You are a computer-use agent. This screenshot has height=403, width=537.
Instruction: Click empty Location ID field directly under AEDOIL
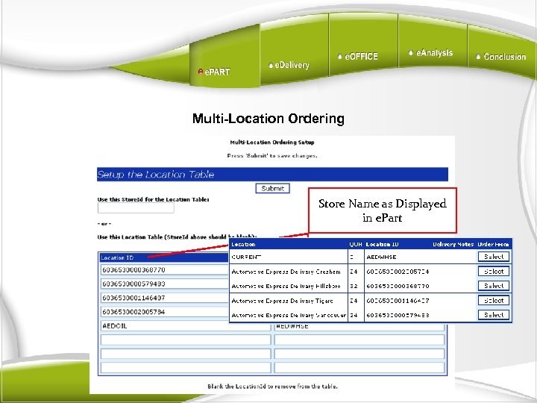(x=186, y=340)
